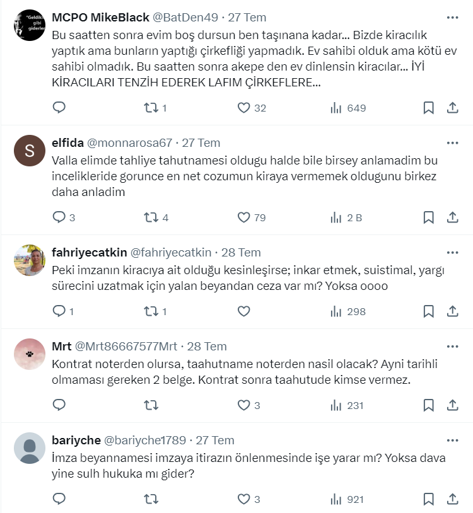Reply to fahriyecatkin's tweet
This screenshot has height=513, width=473.
point(59,311)
